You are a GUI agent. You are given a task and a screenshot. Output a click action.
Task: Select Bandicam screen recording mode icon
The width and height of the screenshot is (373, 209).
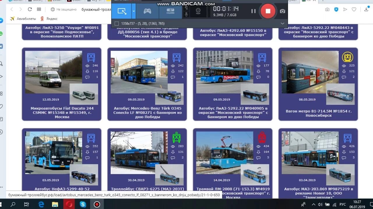pyautogui.click(x=122, y=11)
